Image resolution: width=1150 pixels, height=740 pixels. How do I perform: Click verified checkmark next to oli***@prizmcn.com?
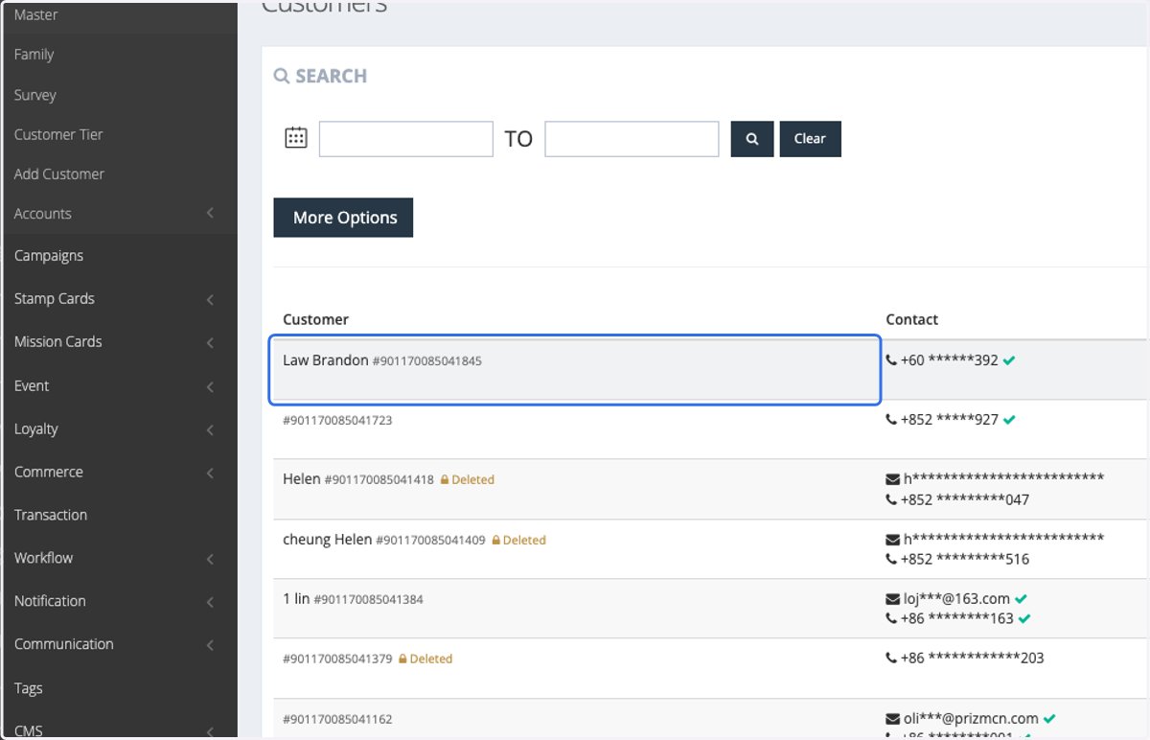pyautogui.click(x=1050, y=718)
